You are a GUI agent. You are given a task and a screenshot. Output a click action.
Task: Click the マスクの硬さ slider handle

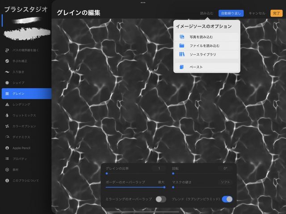pyautogui.click(x=173, y=187)
